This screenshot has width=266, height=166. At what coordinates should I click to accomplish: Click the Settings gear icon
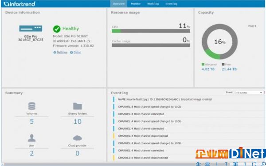tap(55, 53)
